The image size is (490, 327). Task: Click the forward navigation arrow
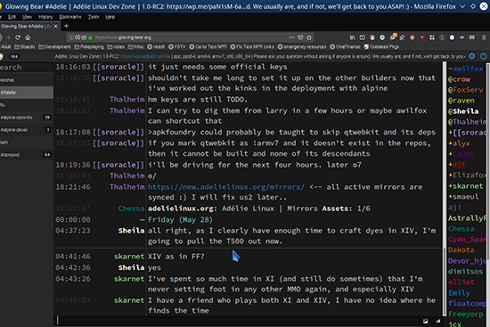pyautogui.click(x=8, y=37)
